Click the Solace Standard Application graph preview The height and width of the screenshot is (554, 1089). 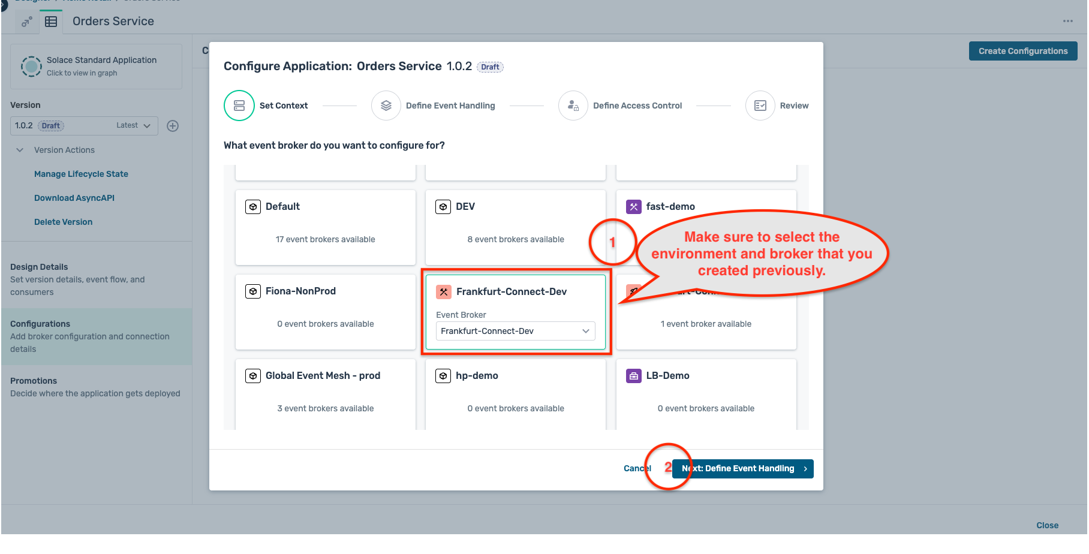click(31, 66)
